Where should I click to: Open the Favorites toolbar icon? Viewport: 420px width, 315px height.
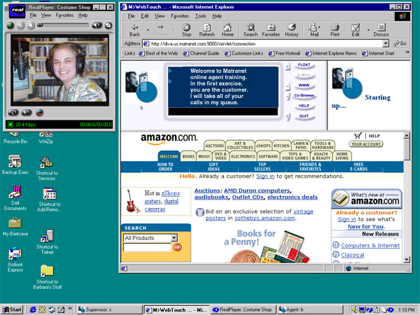[271, 30]
